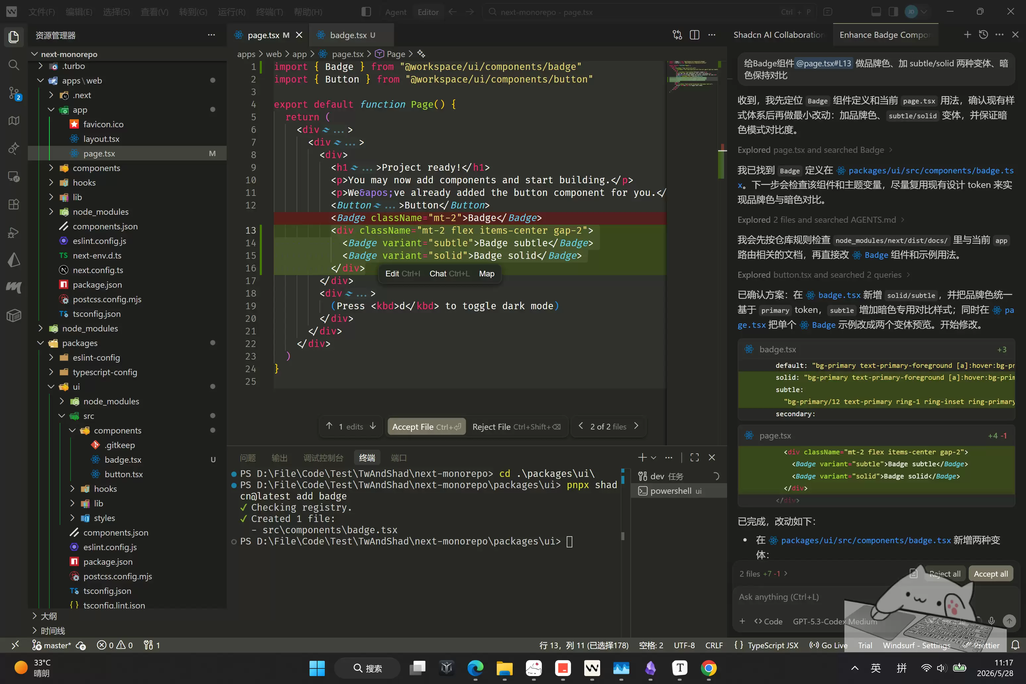The width and height of the screenshot is (1026, 684).
Task: Open the new terminal dropdown arrow
Action: tap(654, 457)
